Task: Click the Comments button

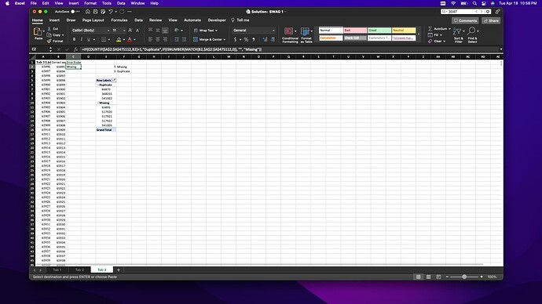Action: (465, 20)
